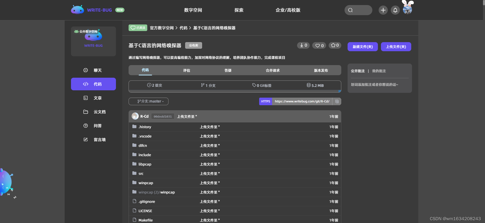Toggle the 已关注 follow button
This screenshot has width=485, height=223.
(x=138, y=28)
